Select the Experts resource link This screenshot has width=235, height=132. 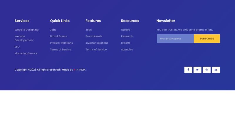click(x=125, y=43)
